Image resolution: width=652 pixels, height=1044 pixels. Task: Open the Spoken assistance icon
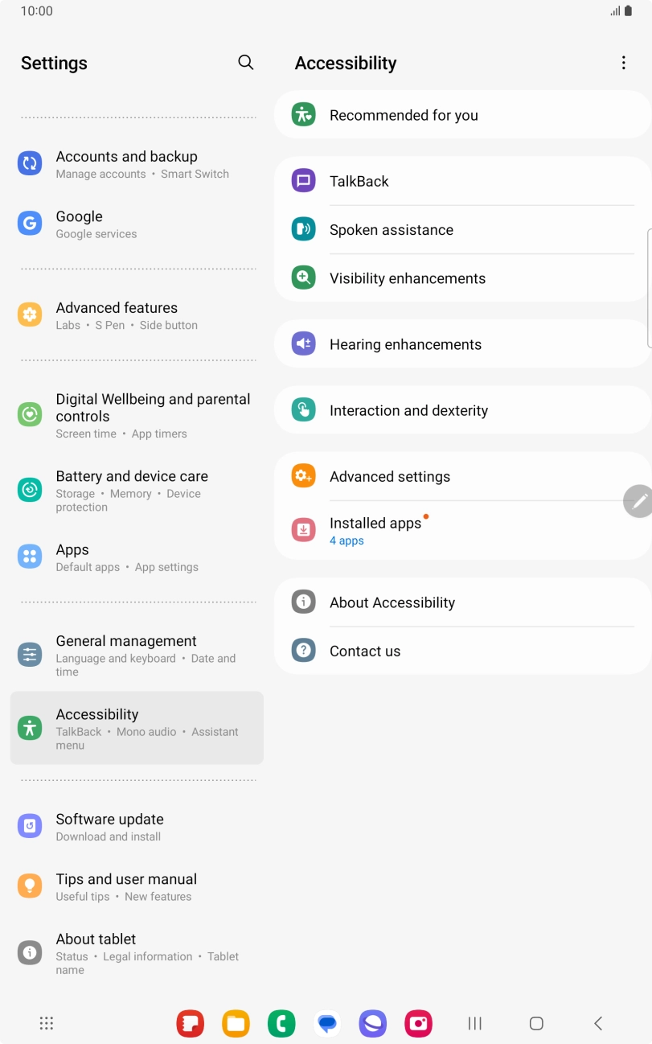(303, 229)
